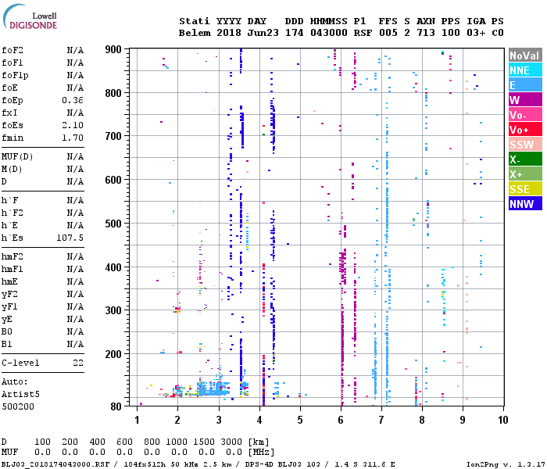The width and height of the screenshot is (547, 469).
Task: Click the foEs value 2.10
Action: (73, 125)
